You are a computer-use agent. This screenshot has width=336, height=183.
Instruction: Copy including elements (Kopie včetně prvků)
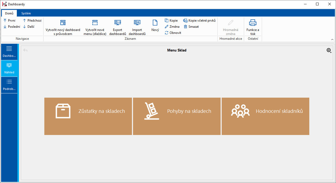click(199, 21)
